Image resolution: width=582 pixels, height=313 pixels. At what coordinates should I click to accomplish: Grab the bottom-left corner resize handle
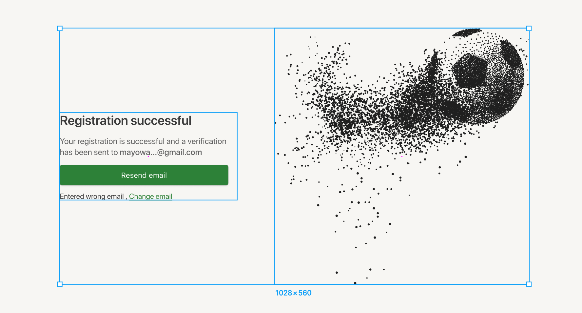60,284
